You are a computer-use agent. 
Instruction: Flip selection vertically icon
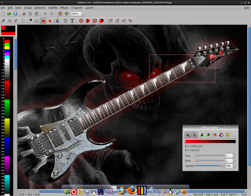click(110, 21)
